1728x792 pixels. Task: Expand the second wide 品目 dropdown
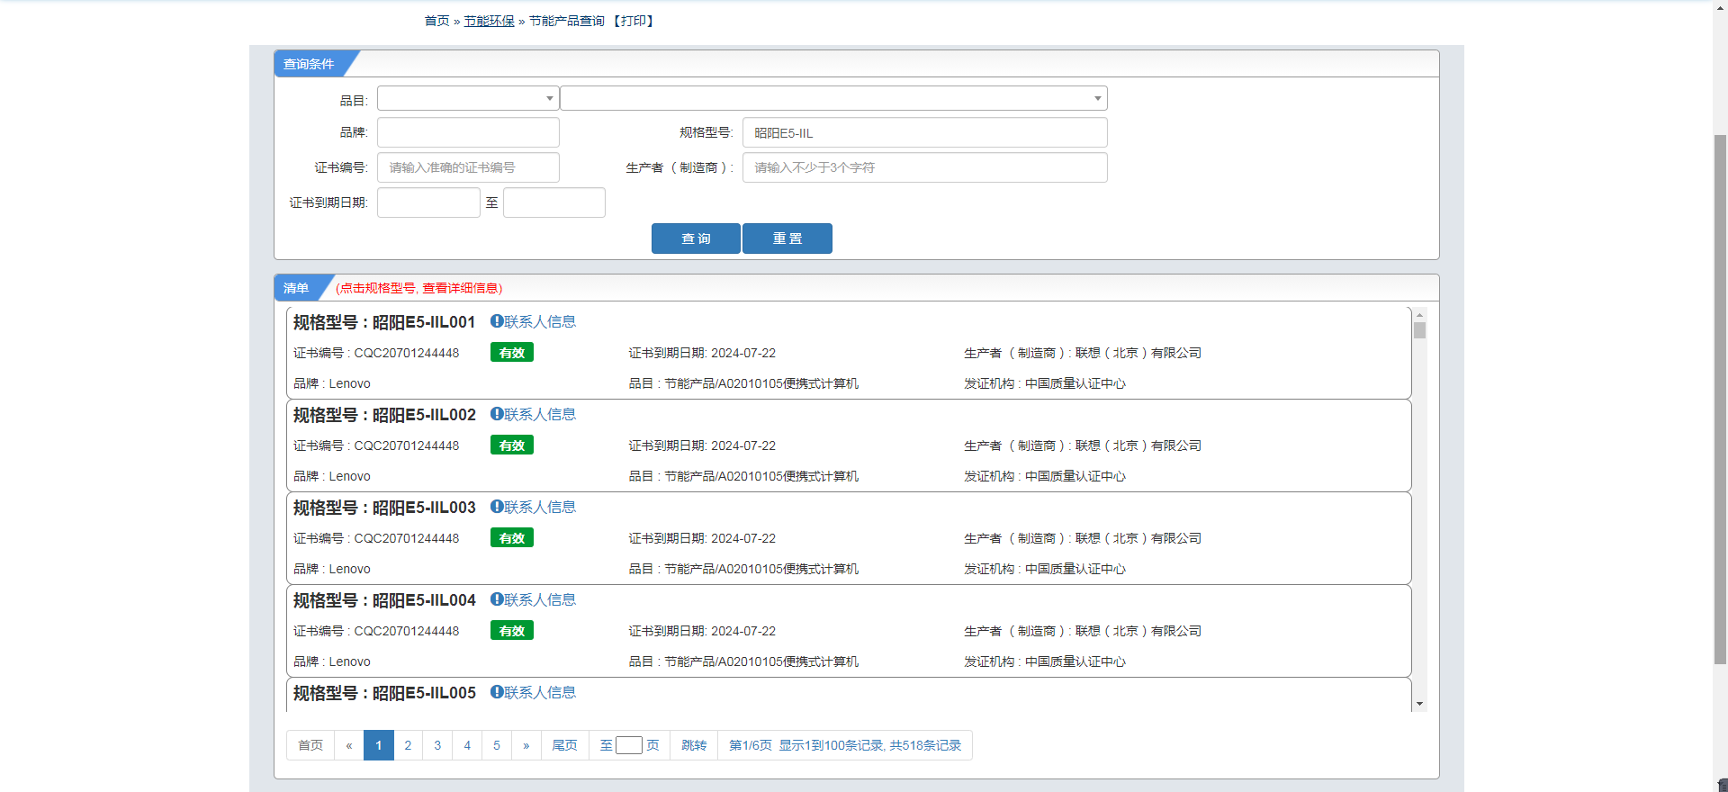tap(833, 98)
